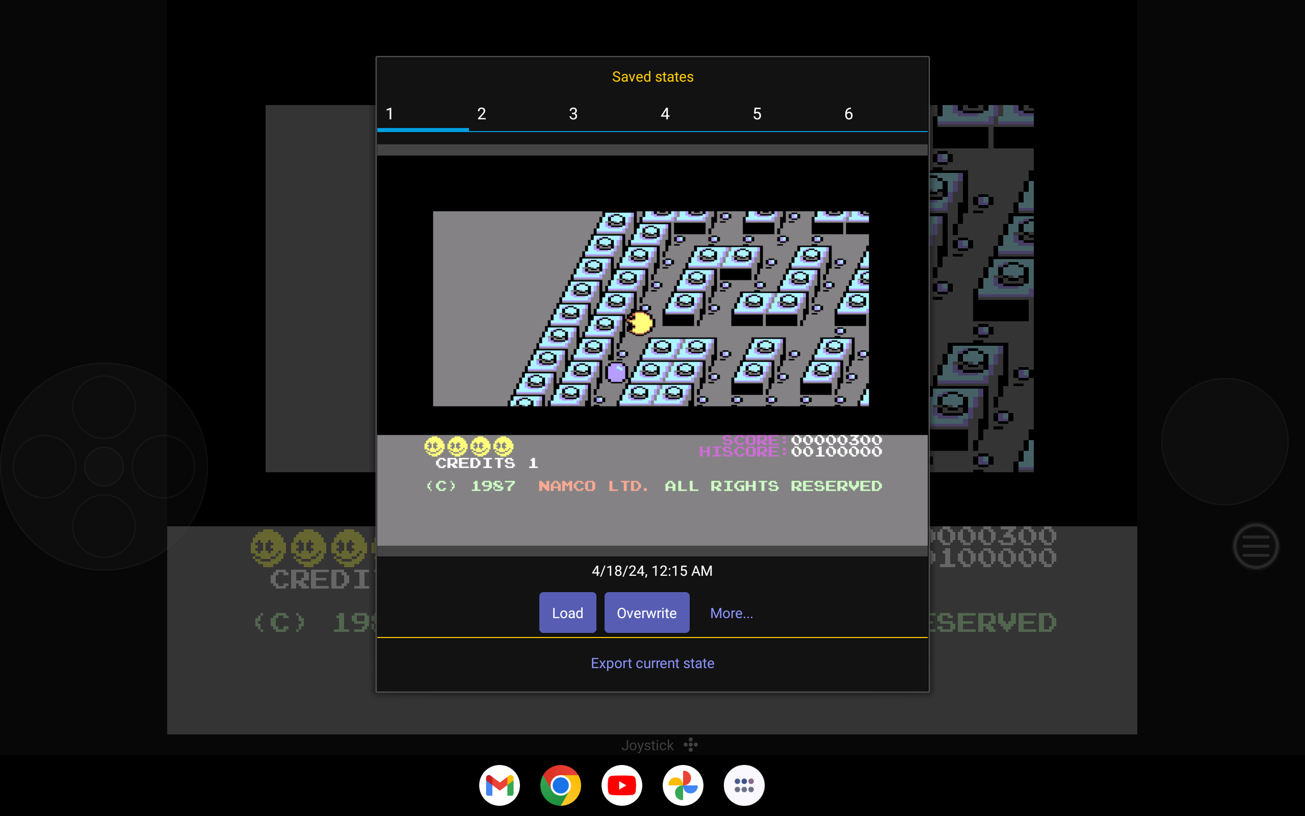Open Google Photos from the dock

point(683,785)
